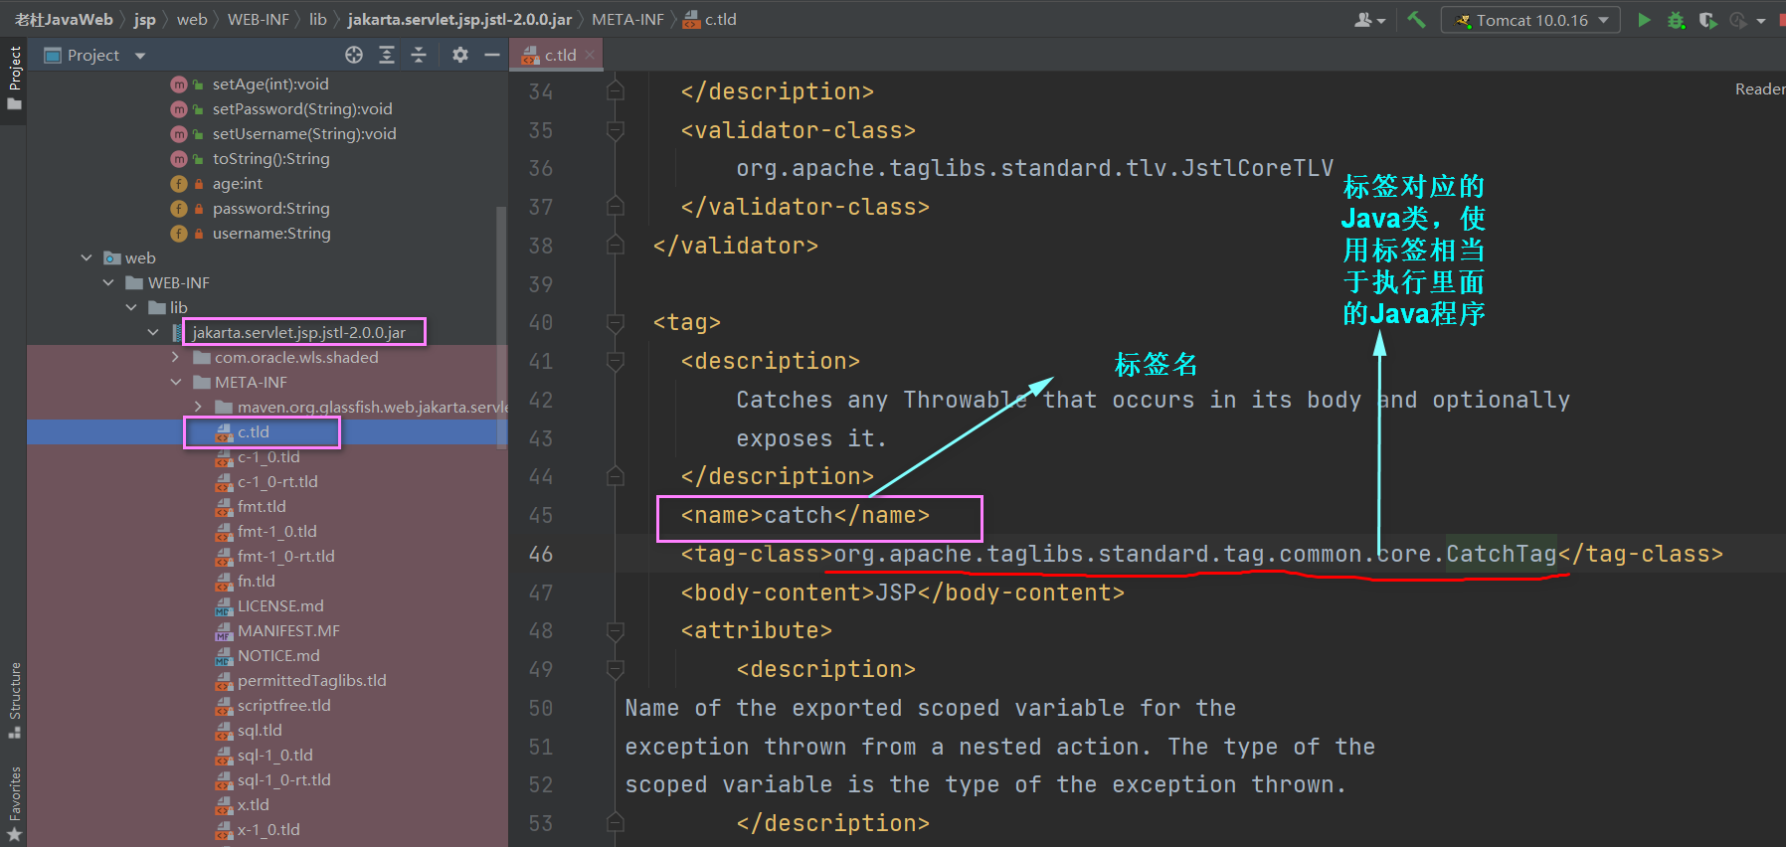Select MANIFEST.MF in project tree

[x=288, y=631]
